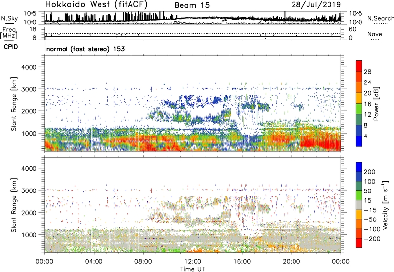The width and height of the screenshot is (394, 272).
Task: Pick the red top segment of power colorbar
Action: 359,66
